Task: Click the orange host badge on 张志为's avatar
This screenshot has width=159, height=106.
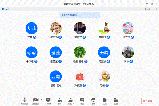Action: 55,34
